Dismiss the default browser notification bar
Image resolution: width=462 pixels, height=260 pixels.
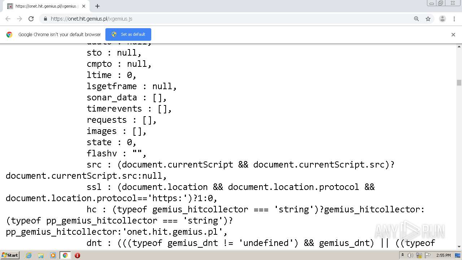[x=453, y=35]
